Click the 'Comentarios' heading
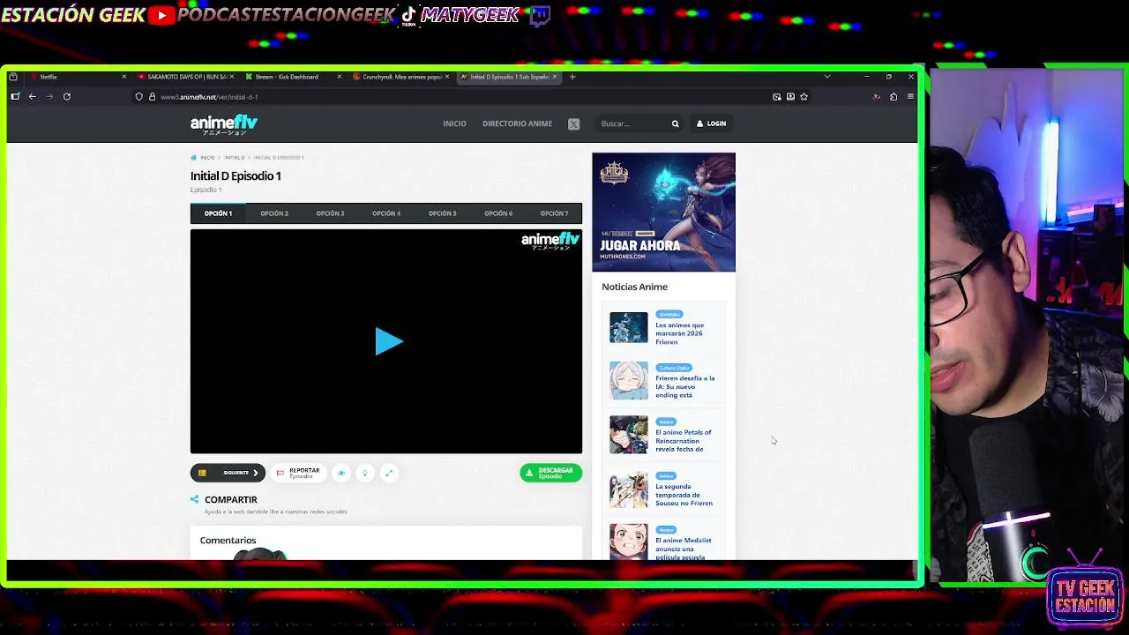 (228, 540)
